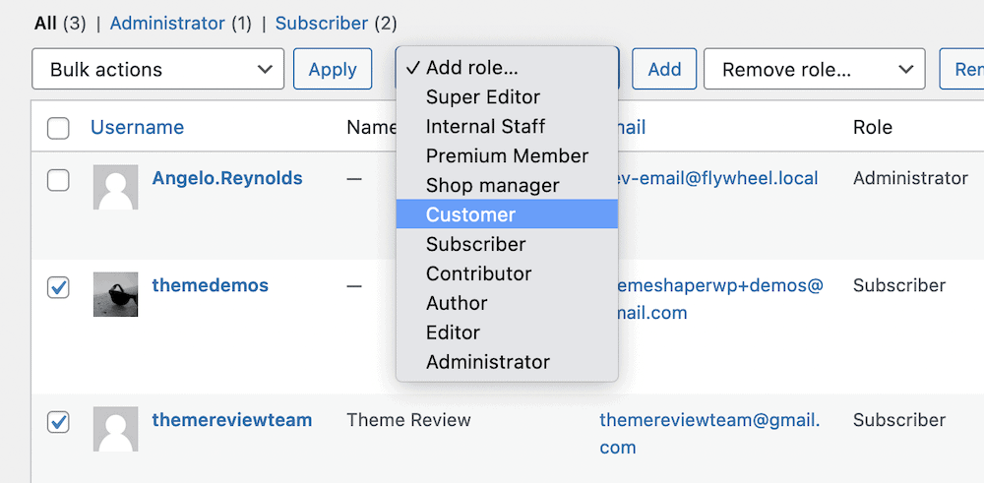Choose Contributor from role list
The height and width of the screenshot is (483, 984).
pyautogui.click(x=507, y=273)
